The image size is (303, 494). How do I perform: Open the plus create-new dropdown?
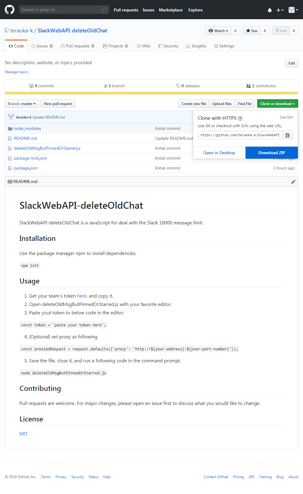280,10
